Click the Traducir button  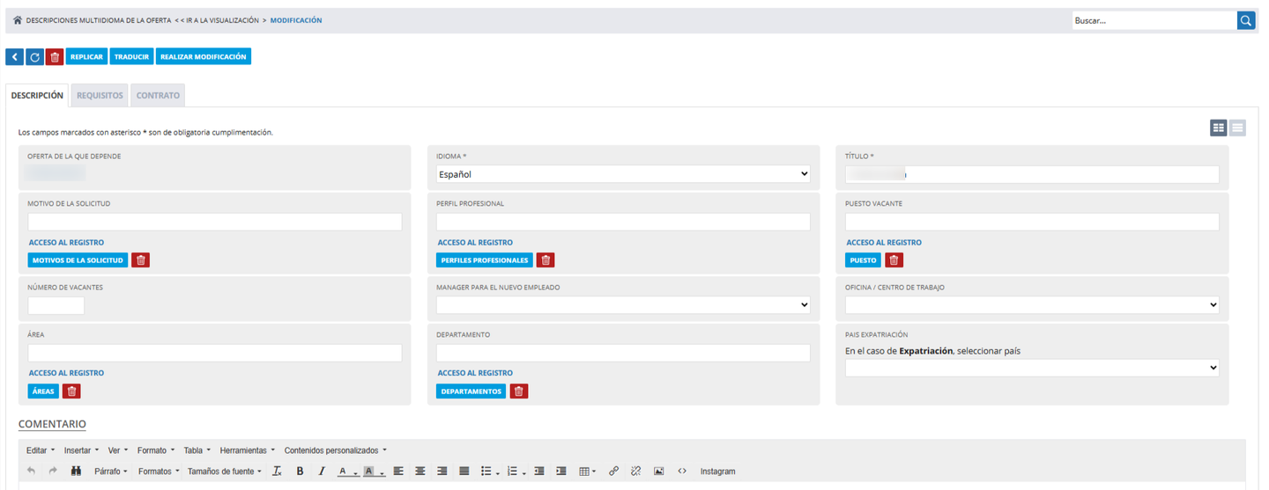[x=131, y=57]
